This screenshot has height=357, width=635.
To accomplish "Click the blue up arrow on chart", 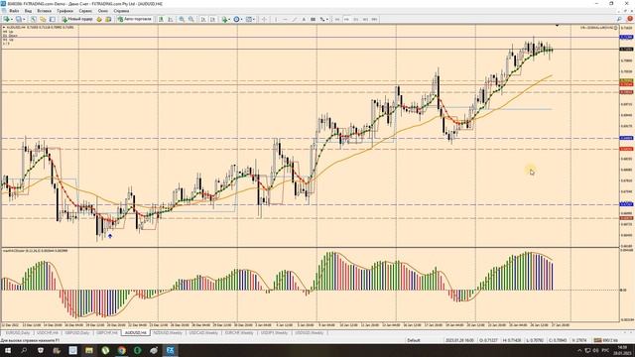I will coord(110,236).
